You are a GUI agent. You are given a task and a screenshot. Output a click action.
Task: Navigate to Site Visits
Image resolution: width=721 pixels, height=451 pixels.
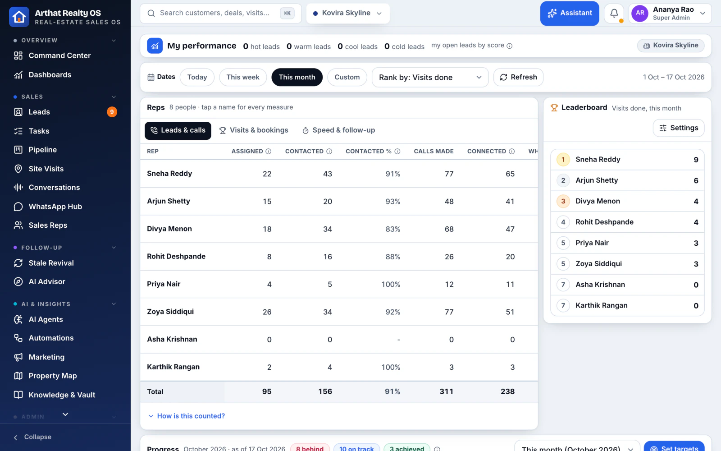point(65,169)
